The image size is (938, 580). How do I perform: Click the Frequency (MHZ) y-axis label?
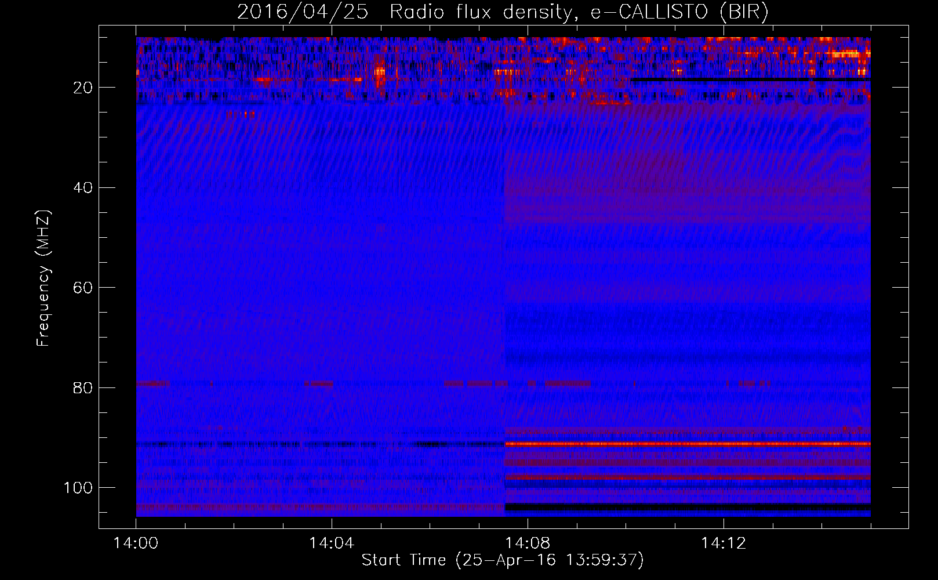point(43,278)
